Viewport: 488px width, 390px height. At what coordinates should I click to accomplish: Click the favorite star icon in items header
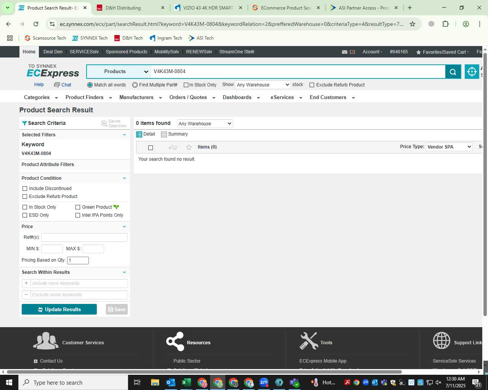[189, 147]
